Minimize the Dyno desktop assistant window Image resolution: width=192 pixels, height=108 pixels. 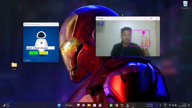click(x=44, y=24)
